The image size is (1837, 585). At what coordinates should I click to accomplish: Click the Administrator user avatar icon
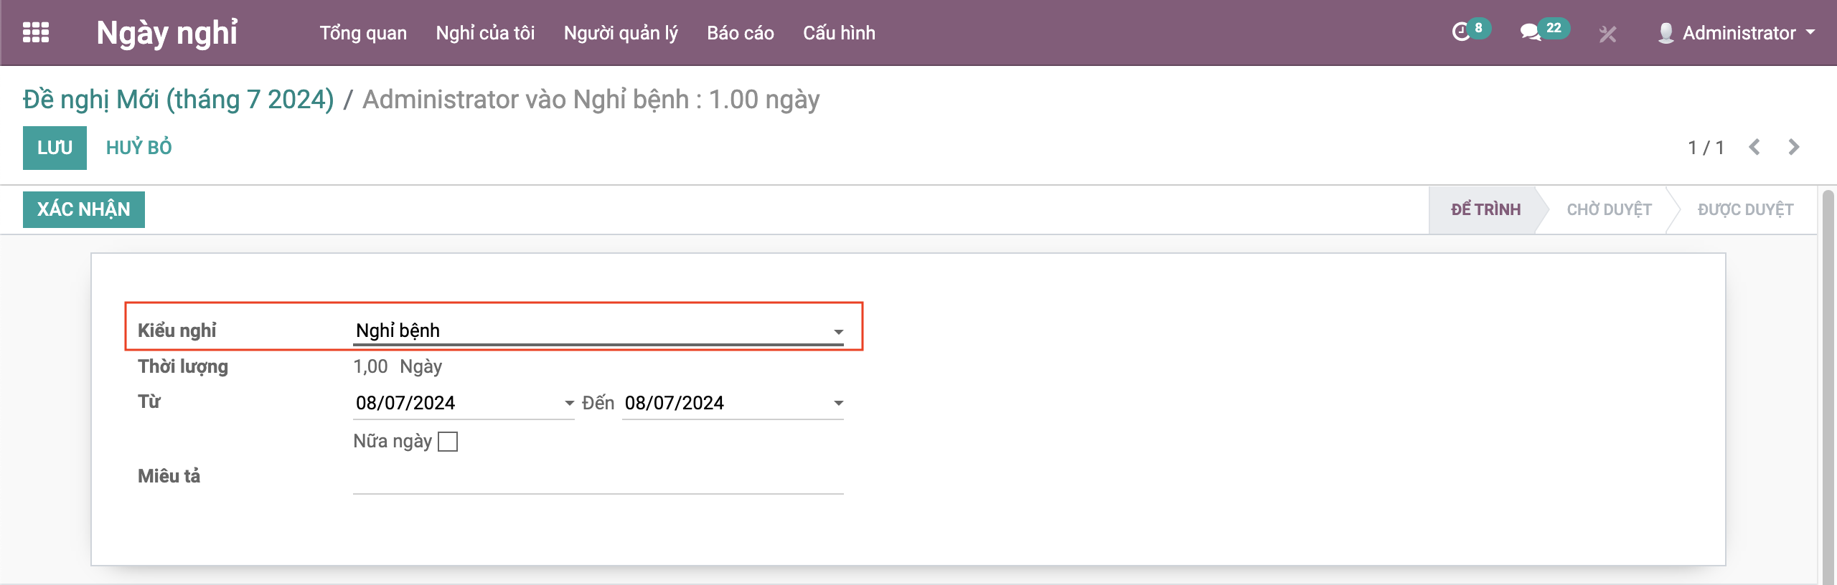(x=1665, y=33)
